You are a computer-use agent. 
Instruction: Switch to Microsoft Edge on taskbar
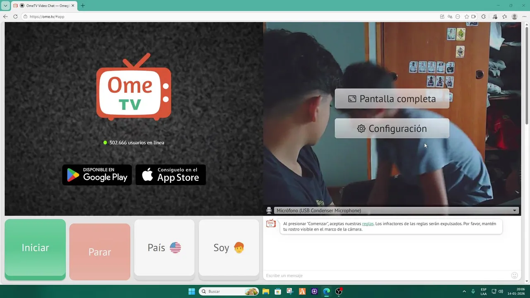point(327,291)
